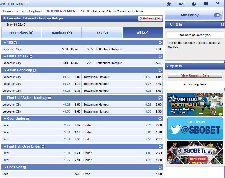The image size is (225, 178).
Task: Click the live TV icon in top bar
Action: point(218,4)
